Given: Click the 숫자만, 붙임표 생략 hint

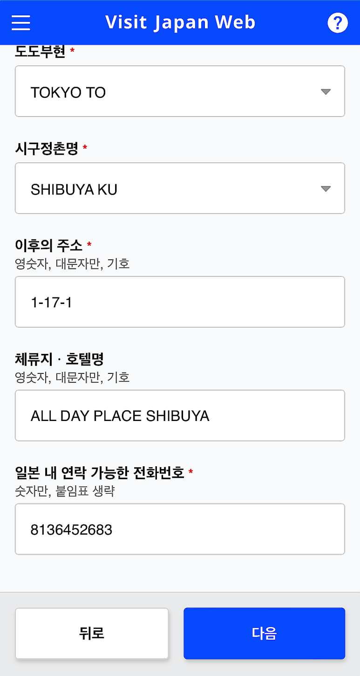Looking at the screenshot, I should pos(65,491).
